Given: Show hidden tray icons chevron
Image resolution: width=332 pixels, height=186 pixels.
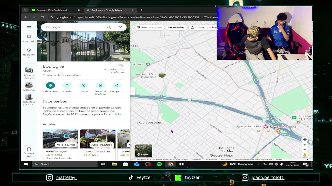Looking at the screenshot, I should pos(260,164).
